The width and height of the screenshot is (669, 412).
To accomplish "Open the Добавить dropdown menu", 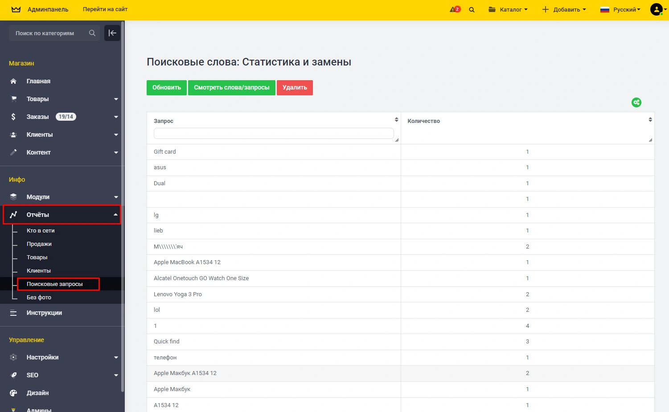I will (x=564, y=9).
